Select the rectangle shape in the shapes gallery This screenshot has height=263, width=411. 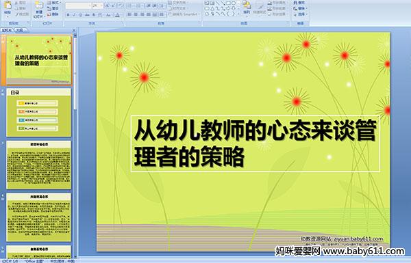click(228, 3)
